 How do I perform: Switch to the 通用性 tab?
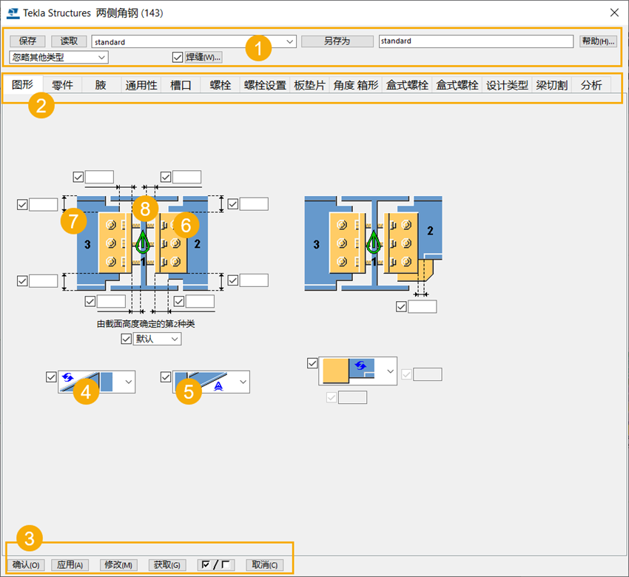pyautogui.click(x=141, y=85)
